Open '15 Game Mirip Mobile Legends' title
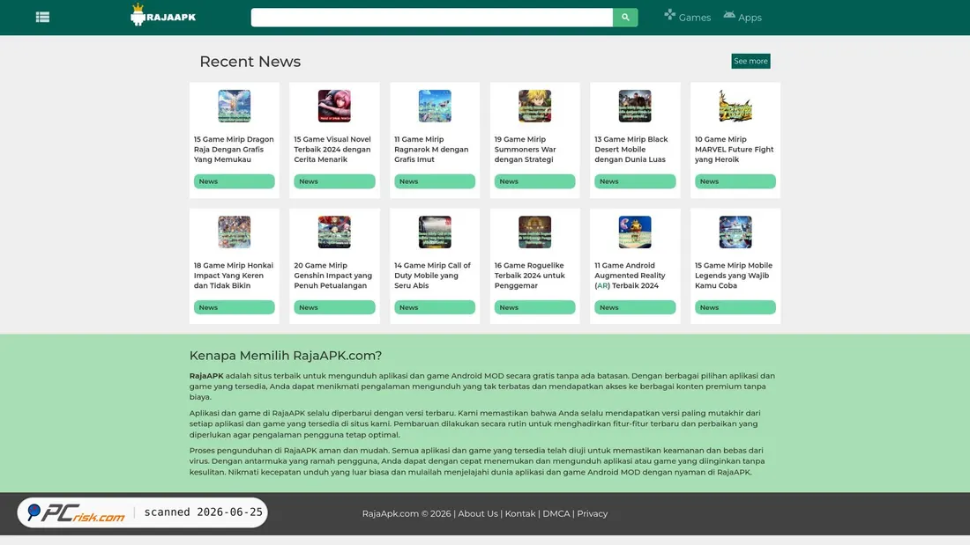Image resolution: width=970 pixels, height=545 pixels. tap(734, 276)
